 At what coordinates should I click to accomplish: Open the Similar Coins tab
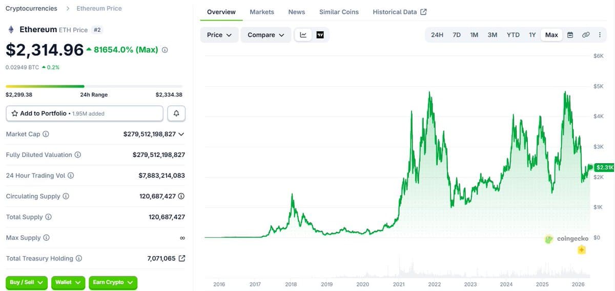339,12
